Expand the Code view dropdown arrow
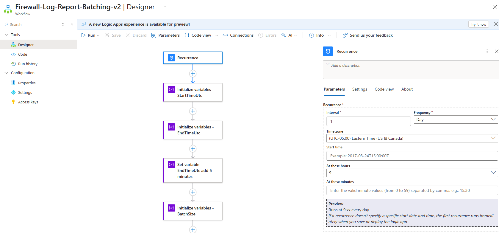The height and width of the screenshot is (233, 499). (x=217, y=35)
